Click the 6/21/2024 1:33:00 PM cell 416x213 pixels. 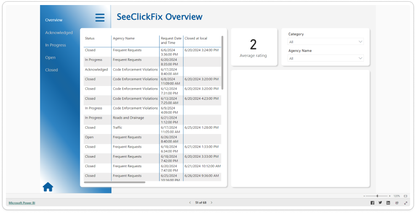(202, 147)
